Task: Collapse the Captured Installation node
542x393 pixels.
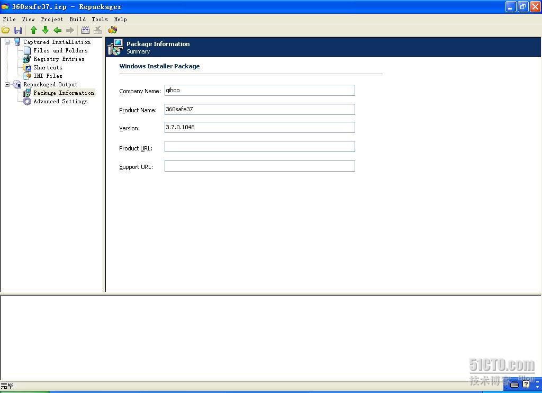Action: (x=7, y=42)
